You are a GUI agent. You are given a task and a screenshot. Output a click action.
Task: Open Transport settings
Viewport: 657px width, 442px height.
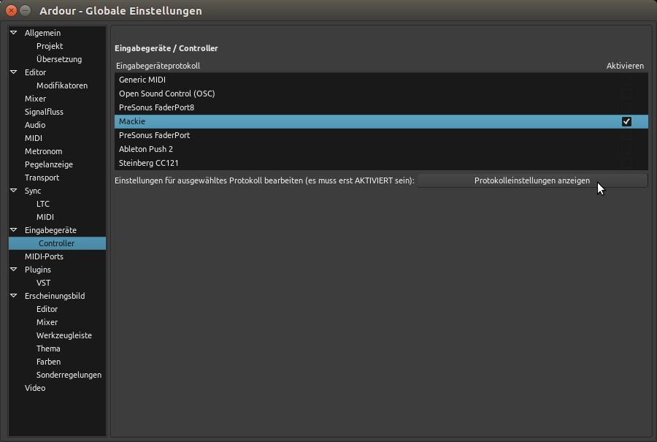(x=42, y=178)
